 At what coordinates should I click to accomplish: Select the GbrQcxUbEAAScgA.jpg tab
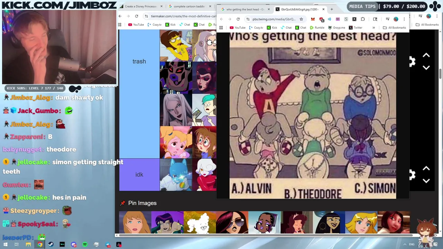[300, 9]
